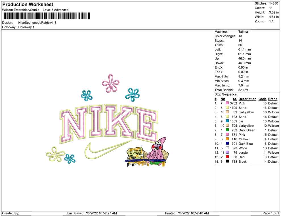Pick the Dark Blue color swatch

pos(227,143)
